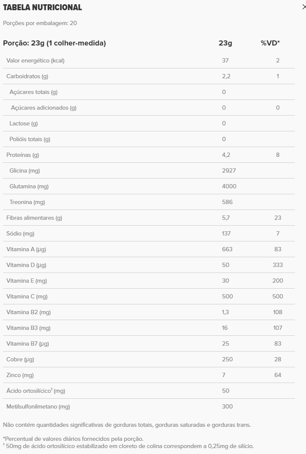Screen dimensions: 306x454
Task: Click the Ácido ortosilícico (mg) label
Action: [x=36, y=391]
